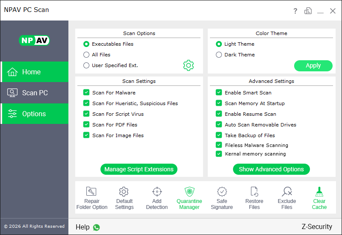This screenshot has width=342, height=235.
Task: Open Repair Folder Option tool
Action: point(92,198)
